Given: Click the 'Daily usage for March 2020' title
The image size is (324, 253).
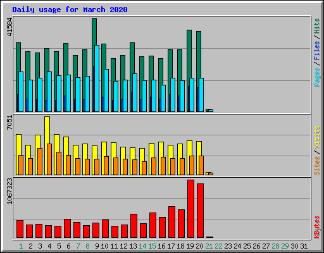Looking at the screenshot, I should click(70, 9).
